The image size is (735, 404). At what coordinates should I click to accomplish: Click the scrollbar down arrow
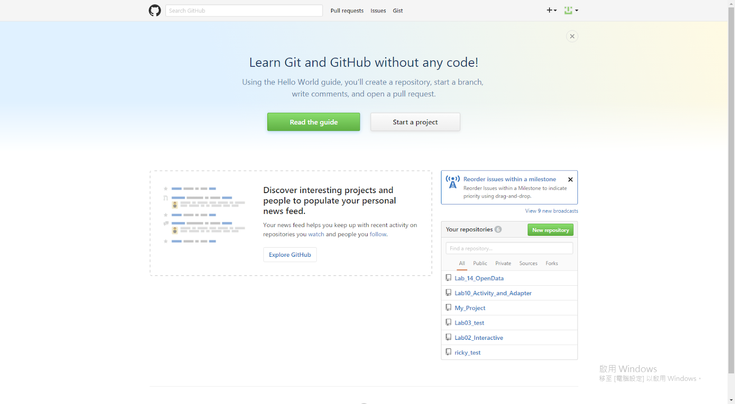(731, 400)
